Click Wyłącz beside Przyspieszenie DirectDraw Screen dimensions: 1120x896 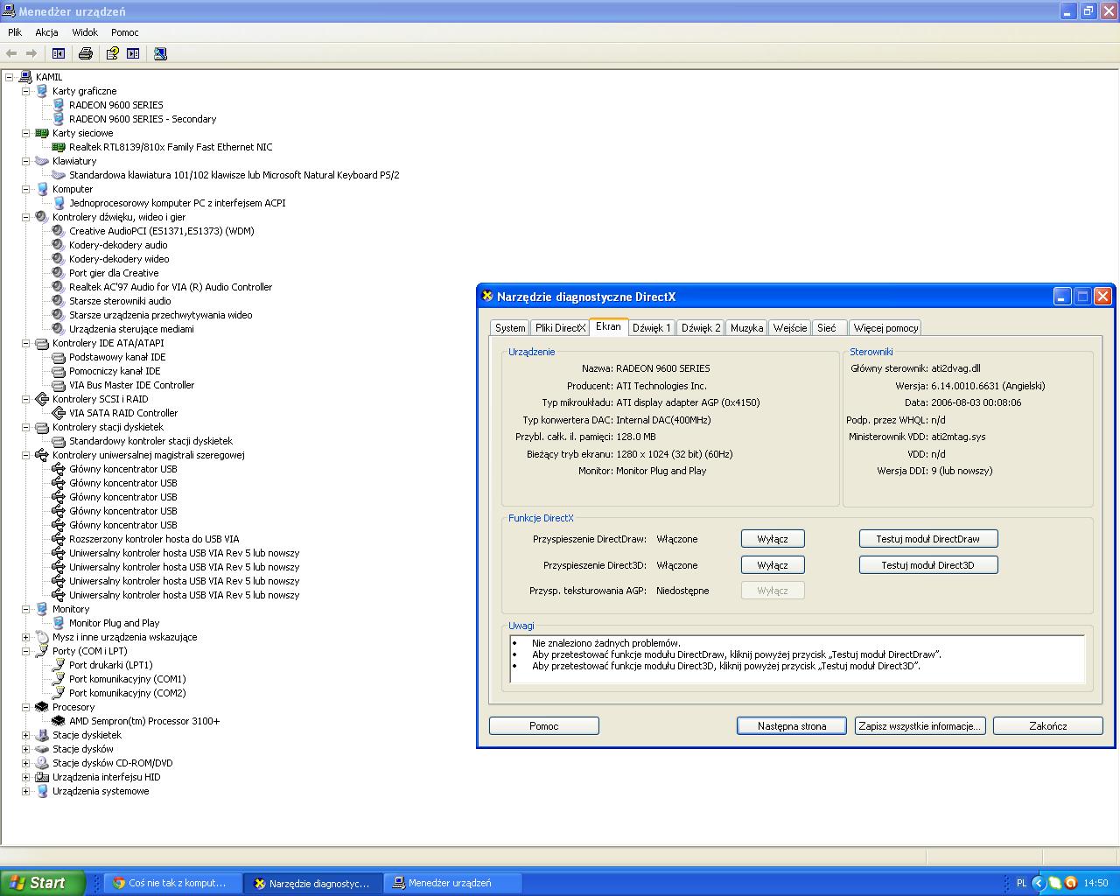click(773, 539)
